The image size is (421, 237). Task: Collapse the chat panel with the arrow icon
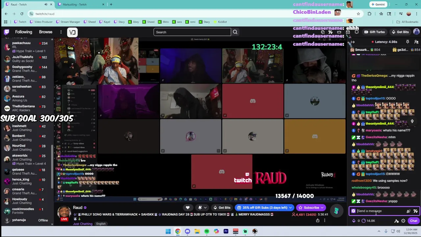coord(353,42)
